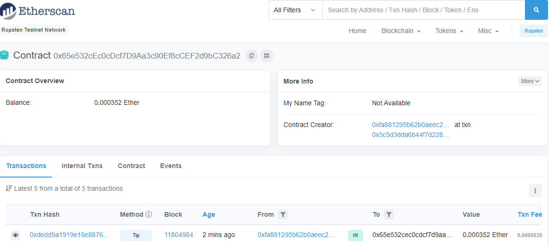Focus the address search input field
The height and width of the screenshot is (246, 549).
pos(423,10)
